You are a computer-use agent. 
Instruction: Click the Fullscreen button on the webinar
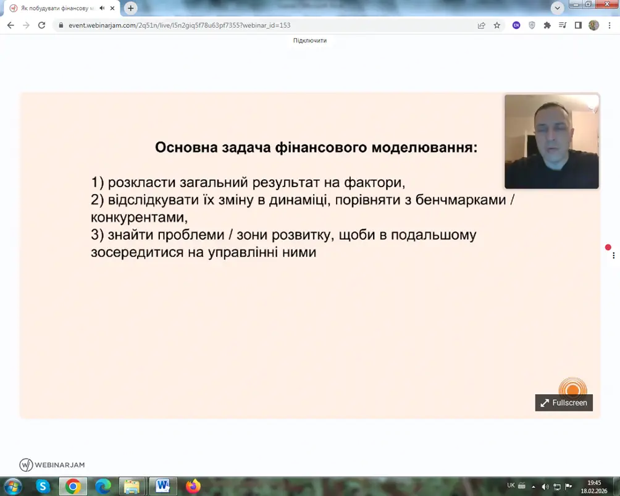click(564, 403)
